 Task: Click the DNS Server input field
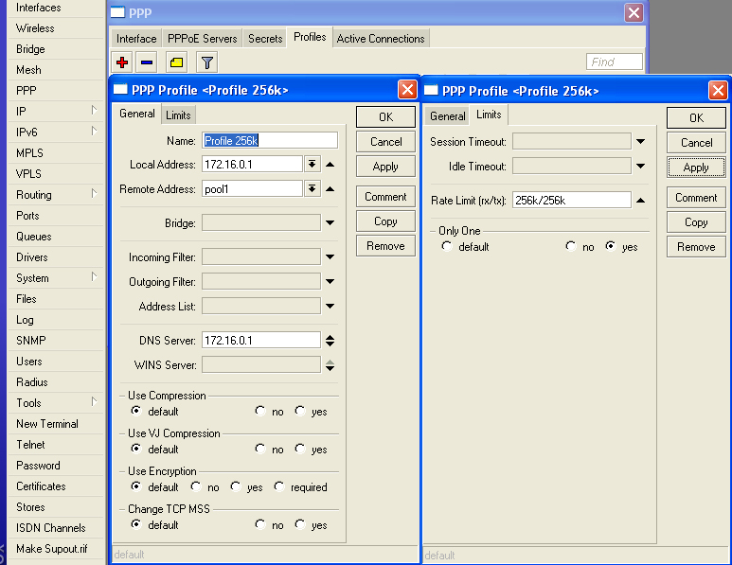tap(261, 340)
